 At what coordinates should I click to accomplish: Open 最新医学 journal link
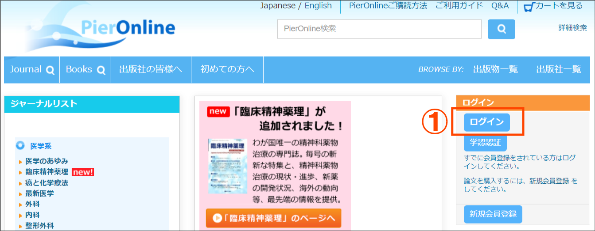(40, 193)
